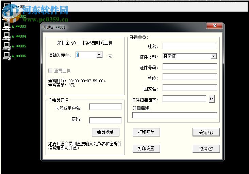
Task: Cancel with the 取消(N) button
Action: coord(206,149)
